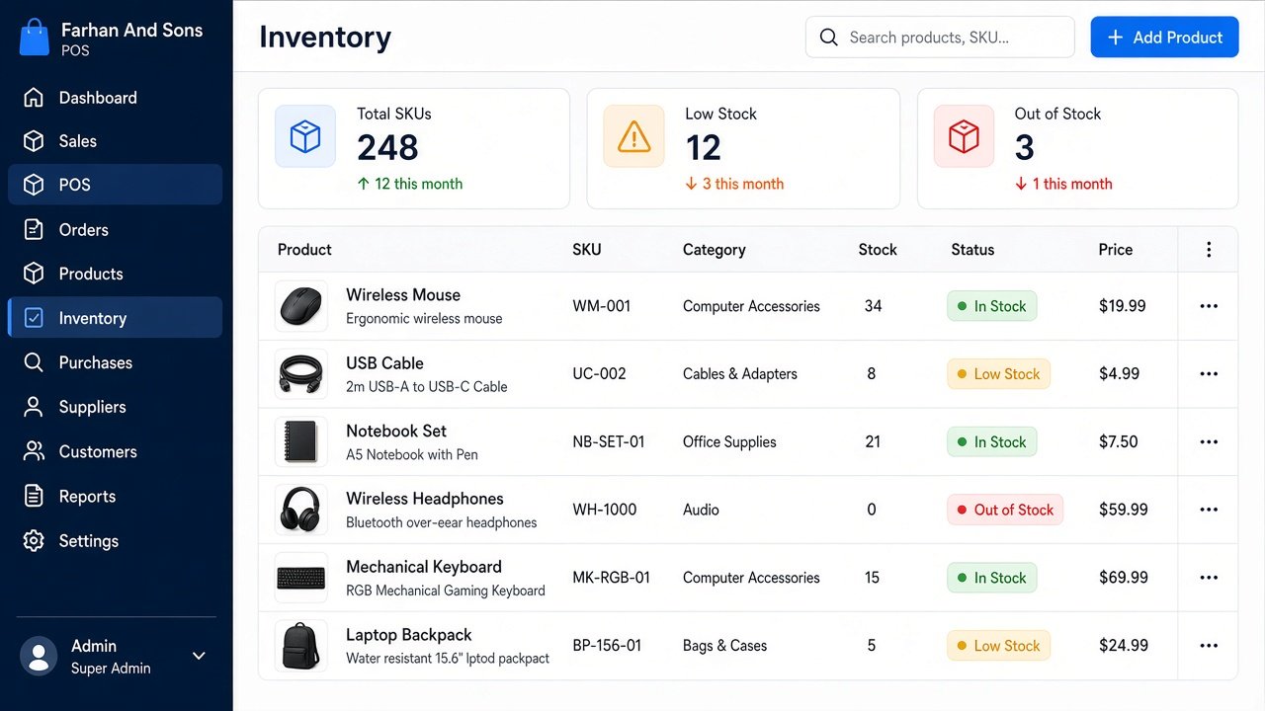This screenshot has width=1265, height=711.
Task: Open row actions for Wireless Mouse
Action: (x=1209, y=306)
